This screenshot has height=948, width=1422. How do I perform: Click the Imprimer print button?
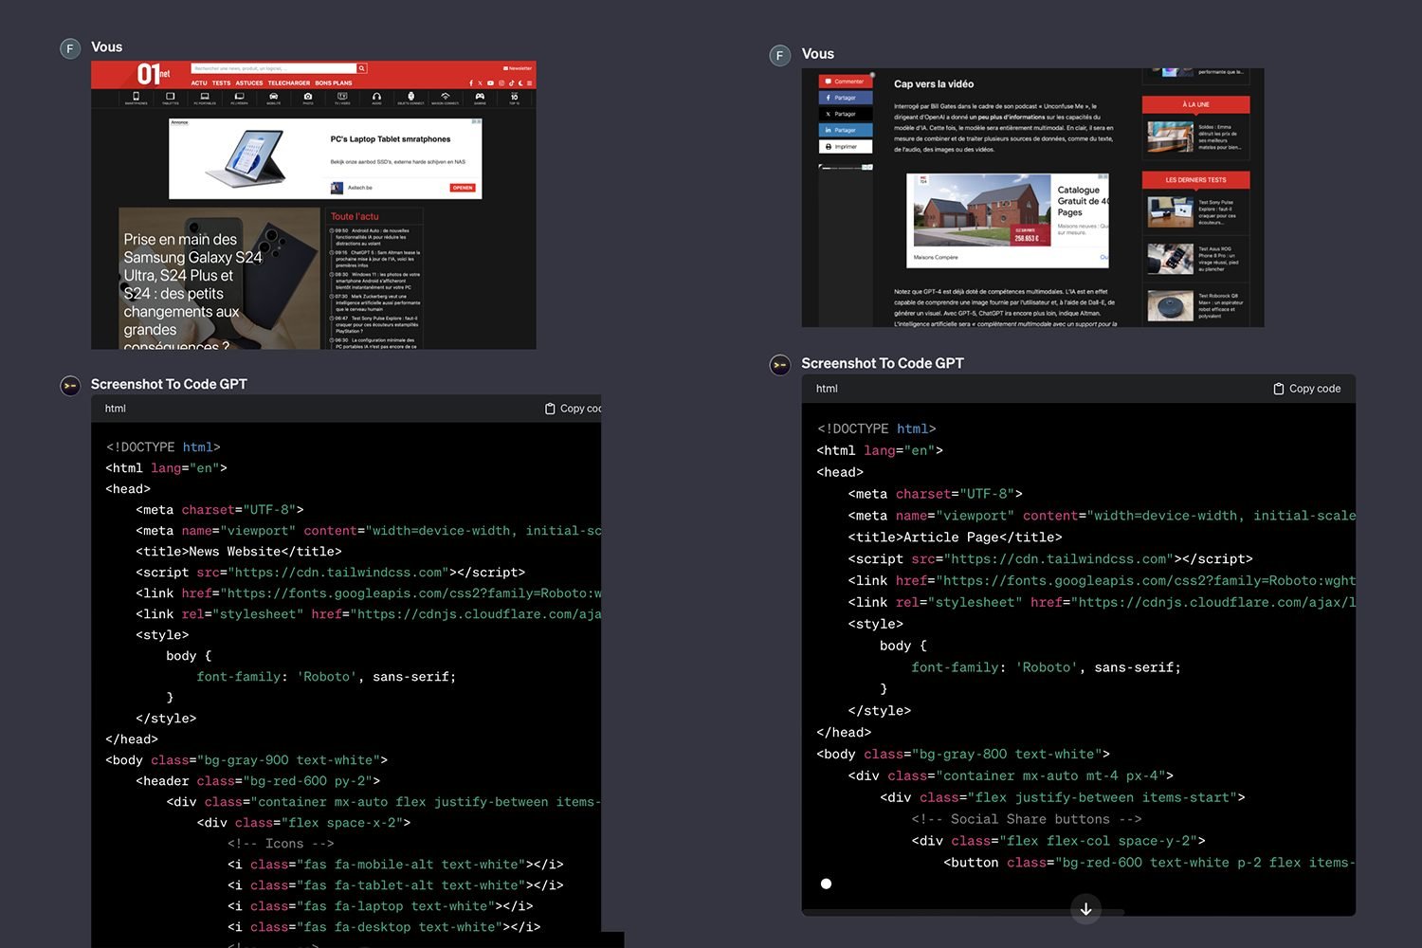(x=846, y=147)
